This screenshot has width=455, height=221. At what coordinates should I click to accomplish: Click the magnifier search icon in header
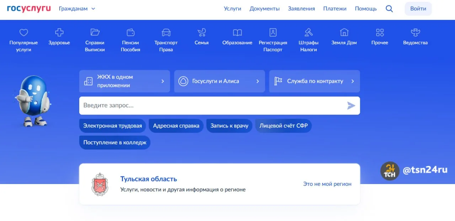[389, 9]
